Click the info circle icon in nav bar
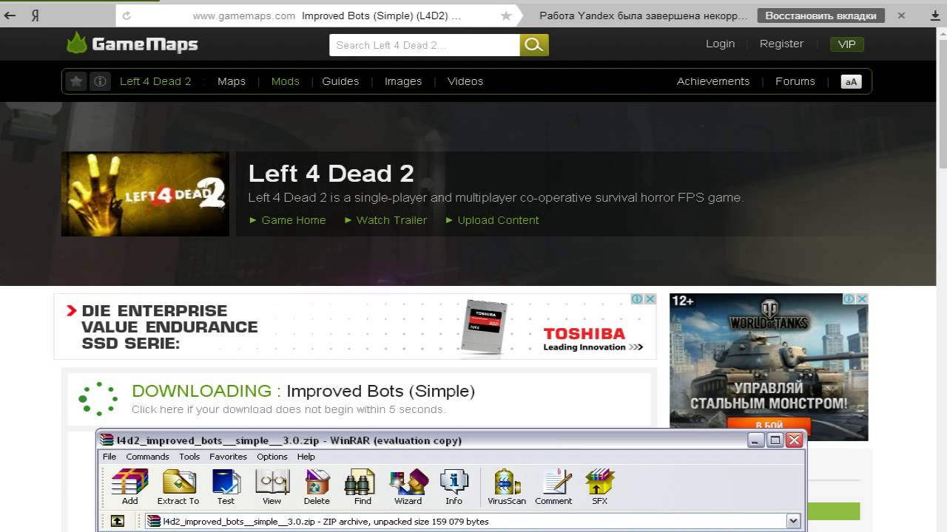Image resolution: width=947 pixels, height=532 pixels. coord(100,81)
